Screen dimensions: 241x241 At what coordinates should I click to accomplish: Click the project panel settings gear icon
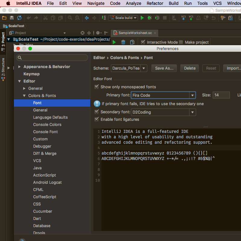pyautogui.click(x=98, y=33)
